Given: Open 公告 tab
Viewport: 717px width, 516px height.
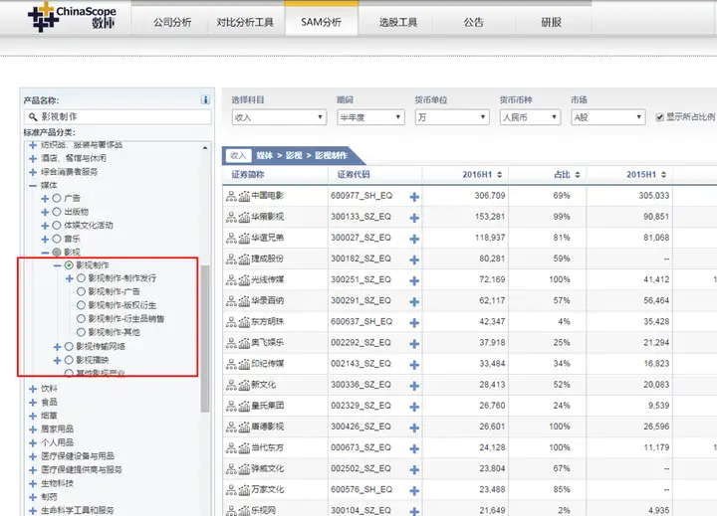Looking at the screenshot, I should (474, 22).
